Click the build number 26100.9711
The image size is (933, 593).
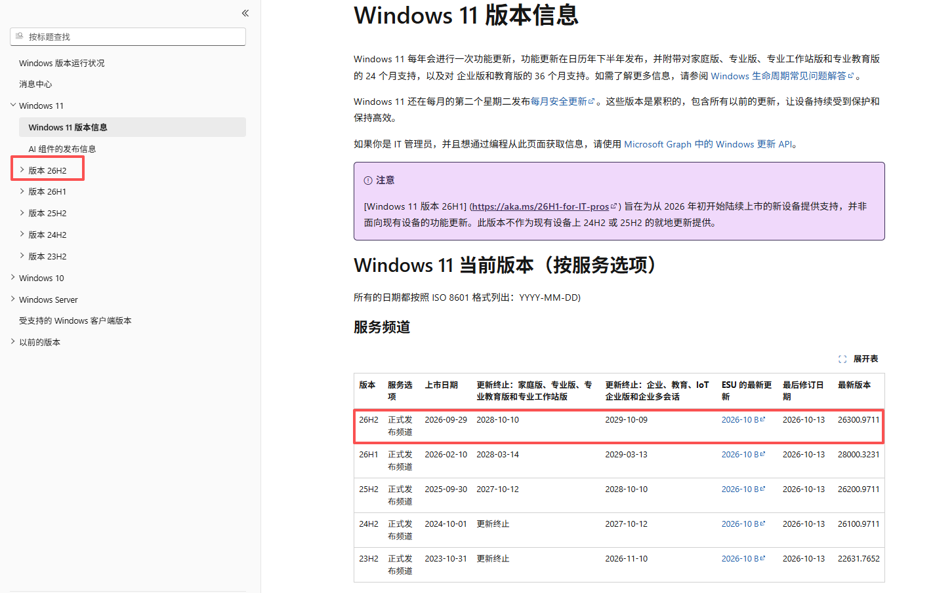click(859, 524)
